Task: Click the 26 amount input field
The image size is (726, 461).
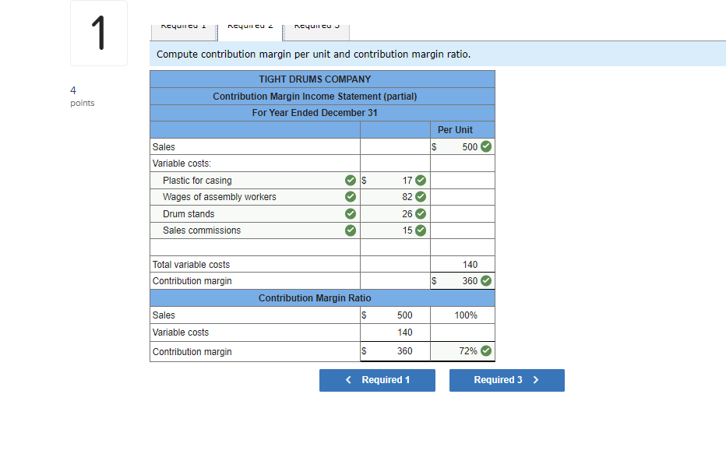Action: click(x=395, y=214)
